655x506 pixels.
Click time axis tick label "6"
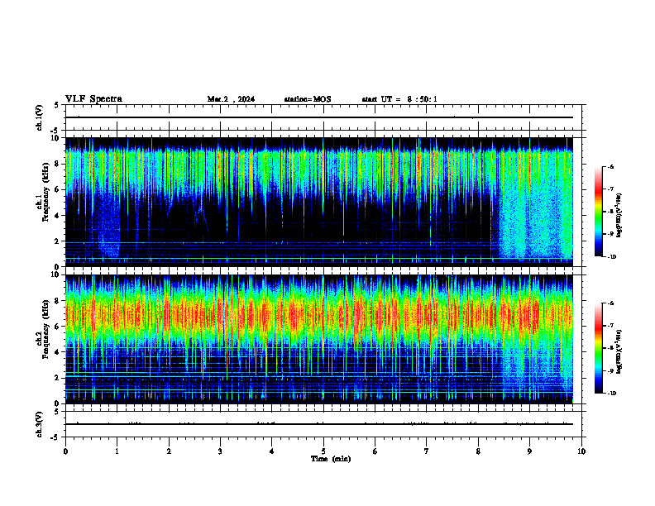point(375,451)
